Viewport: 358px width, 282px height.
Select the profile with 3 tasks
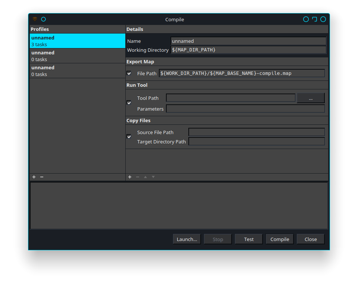coord(77,41)
